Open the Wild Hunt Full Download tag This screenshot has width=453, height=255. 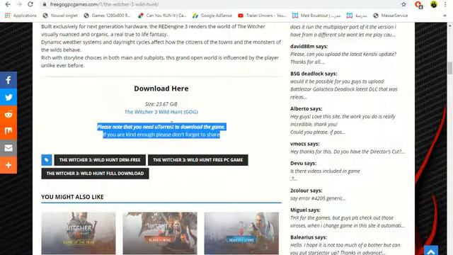tap(95, 174)
